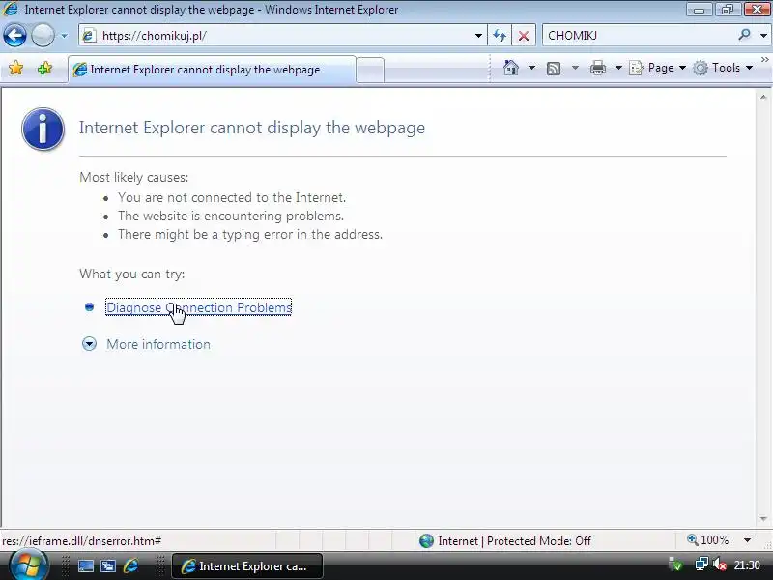
Task: Click the 21:30 system clock
Action: point(747,565)
